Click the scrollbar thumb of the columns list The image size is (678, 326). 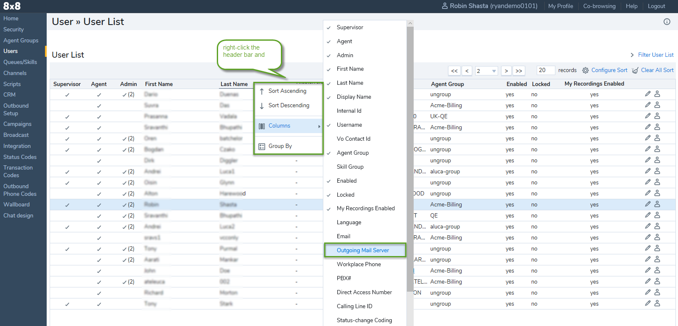click(410, 159)
